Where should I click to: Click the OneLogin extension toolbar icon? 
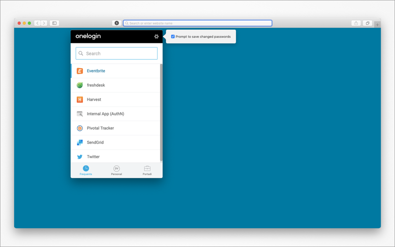117,23
